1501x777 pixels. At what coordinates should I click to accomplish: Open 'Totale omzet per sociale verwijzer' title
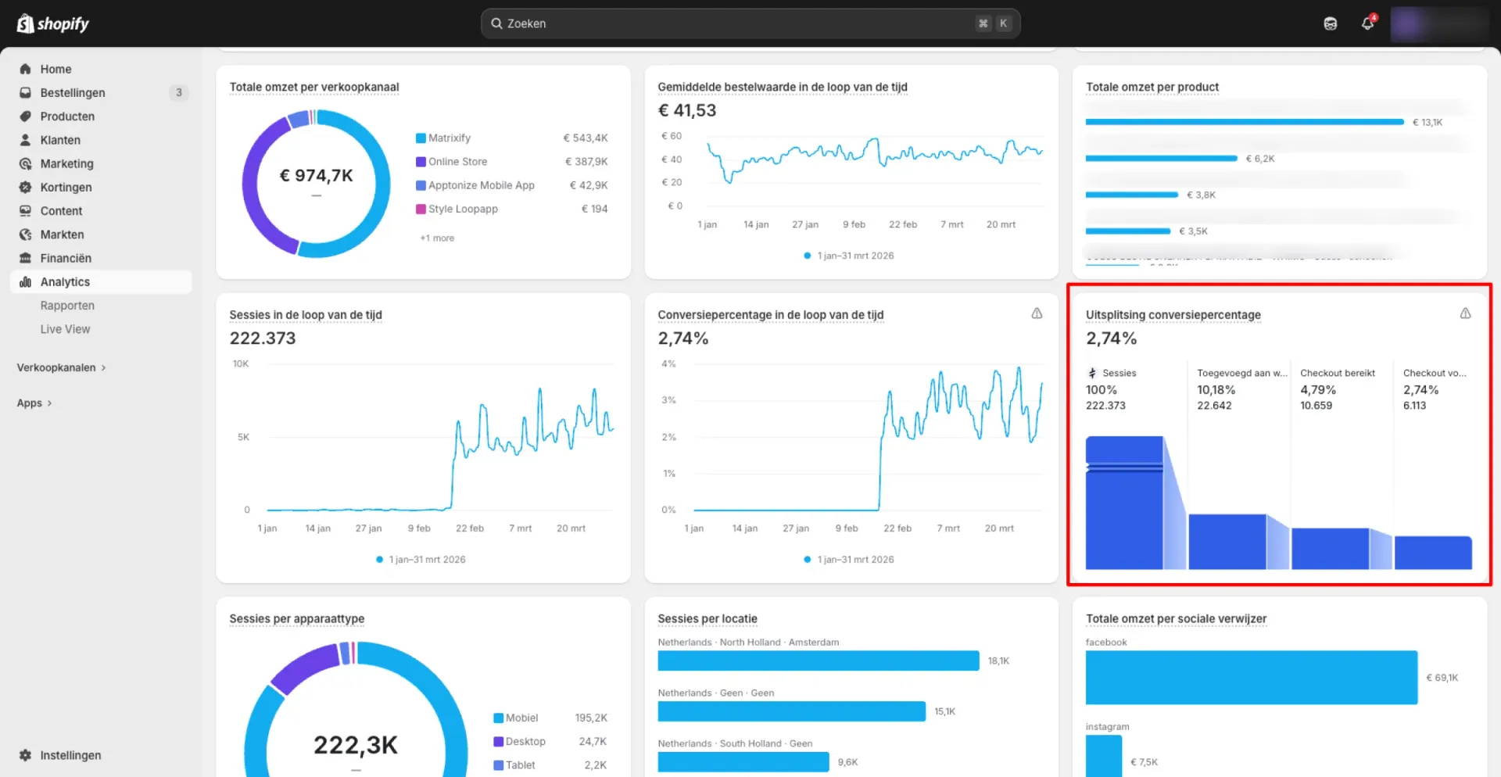click(1176, 618)
